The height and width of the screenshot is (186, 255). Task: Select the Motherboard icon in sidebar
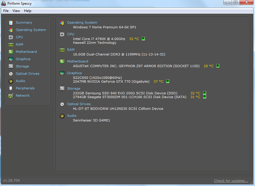pyautogui.click(x=11, y=52)
